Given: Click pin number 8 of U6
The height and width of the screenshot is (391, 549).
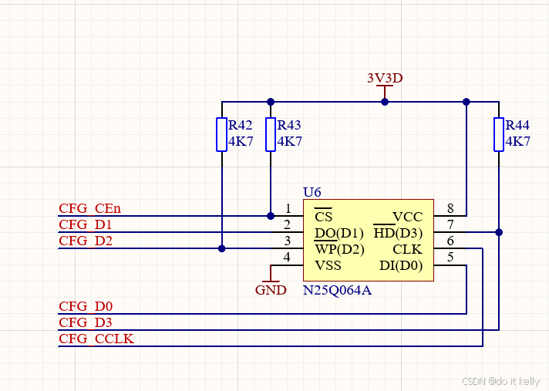Looking at the screenshot, I should coord(450,209).
